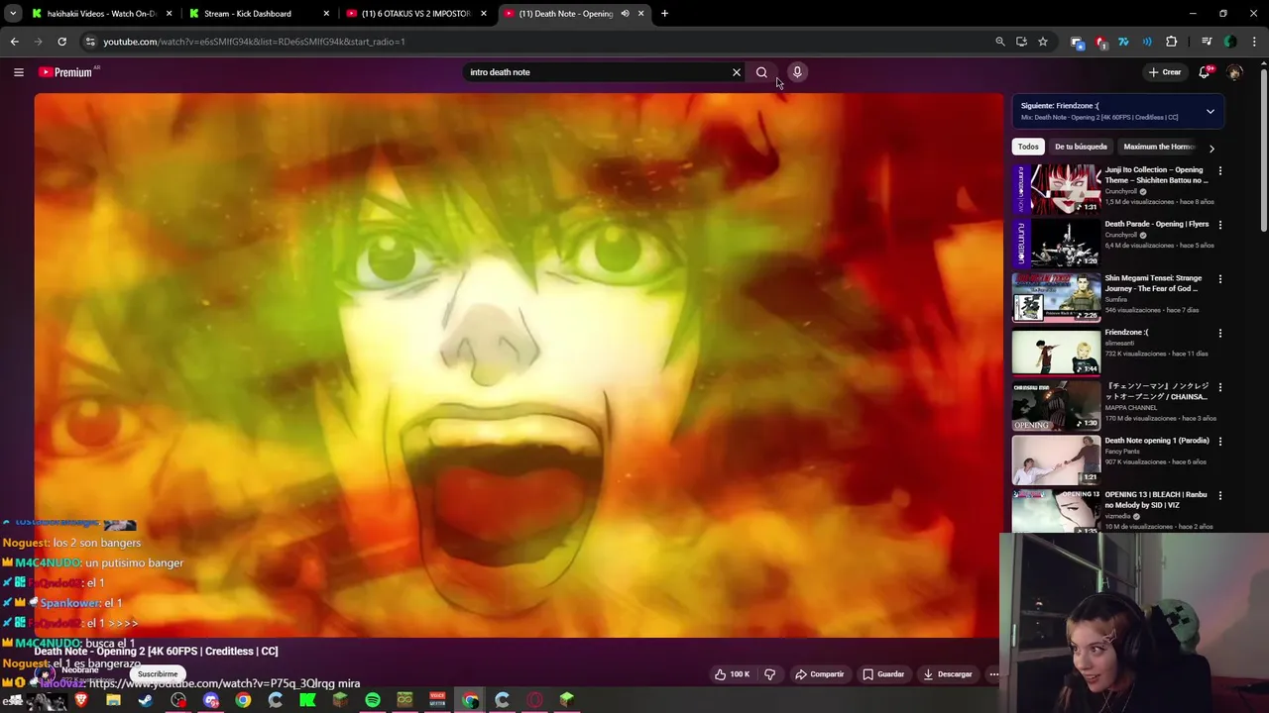Screen dimensions: 1269x713
Task: Open the Chrome profile avatar
Action: coord(1230,42)
